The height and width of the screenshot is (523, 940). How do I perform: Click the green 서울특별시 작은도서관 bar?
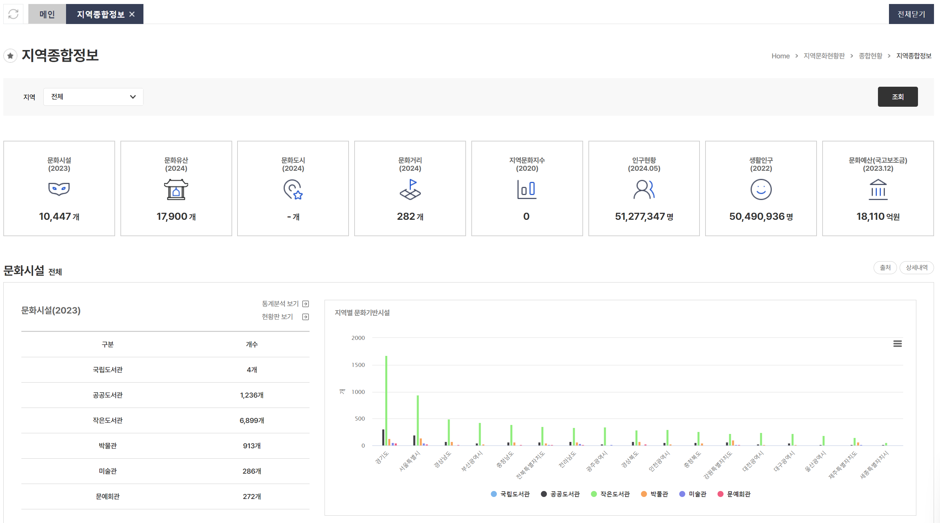pyautogui.click(x=418, y=420)
